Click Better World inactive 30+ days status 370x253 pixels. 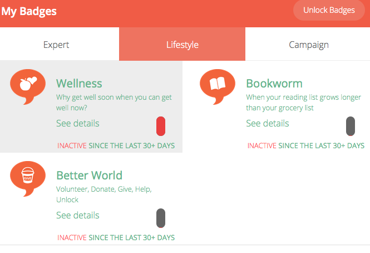pyautogui.click(x=116, y=237)
